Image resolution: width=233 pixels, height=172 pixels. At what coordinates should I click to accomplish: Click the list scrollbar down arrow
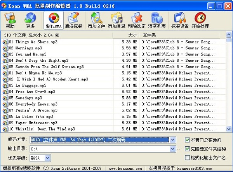click(229, 129)
